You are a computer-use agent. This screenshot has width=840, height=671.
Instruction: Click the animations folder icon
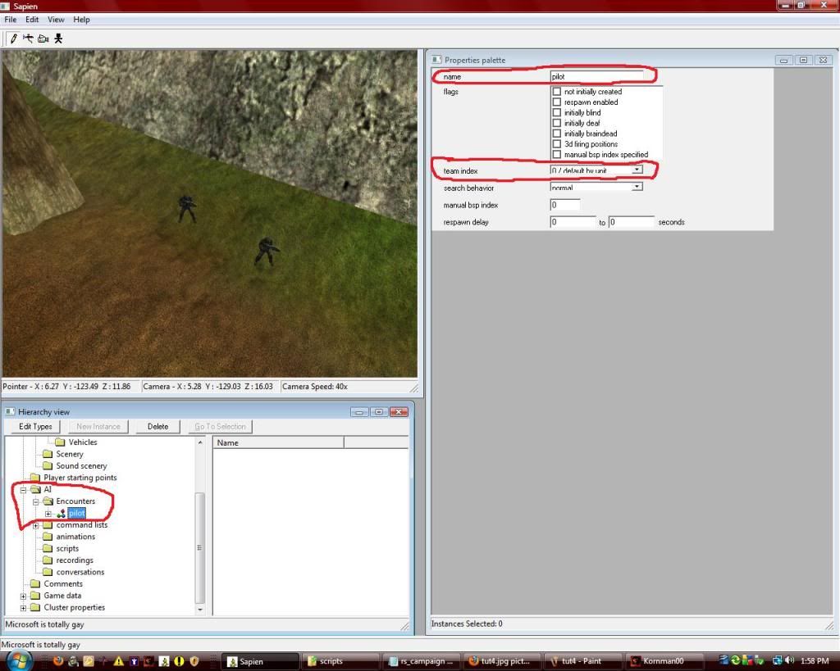(48, 537)
